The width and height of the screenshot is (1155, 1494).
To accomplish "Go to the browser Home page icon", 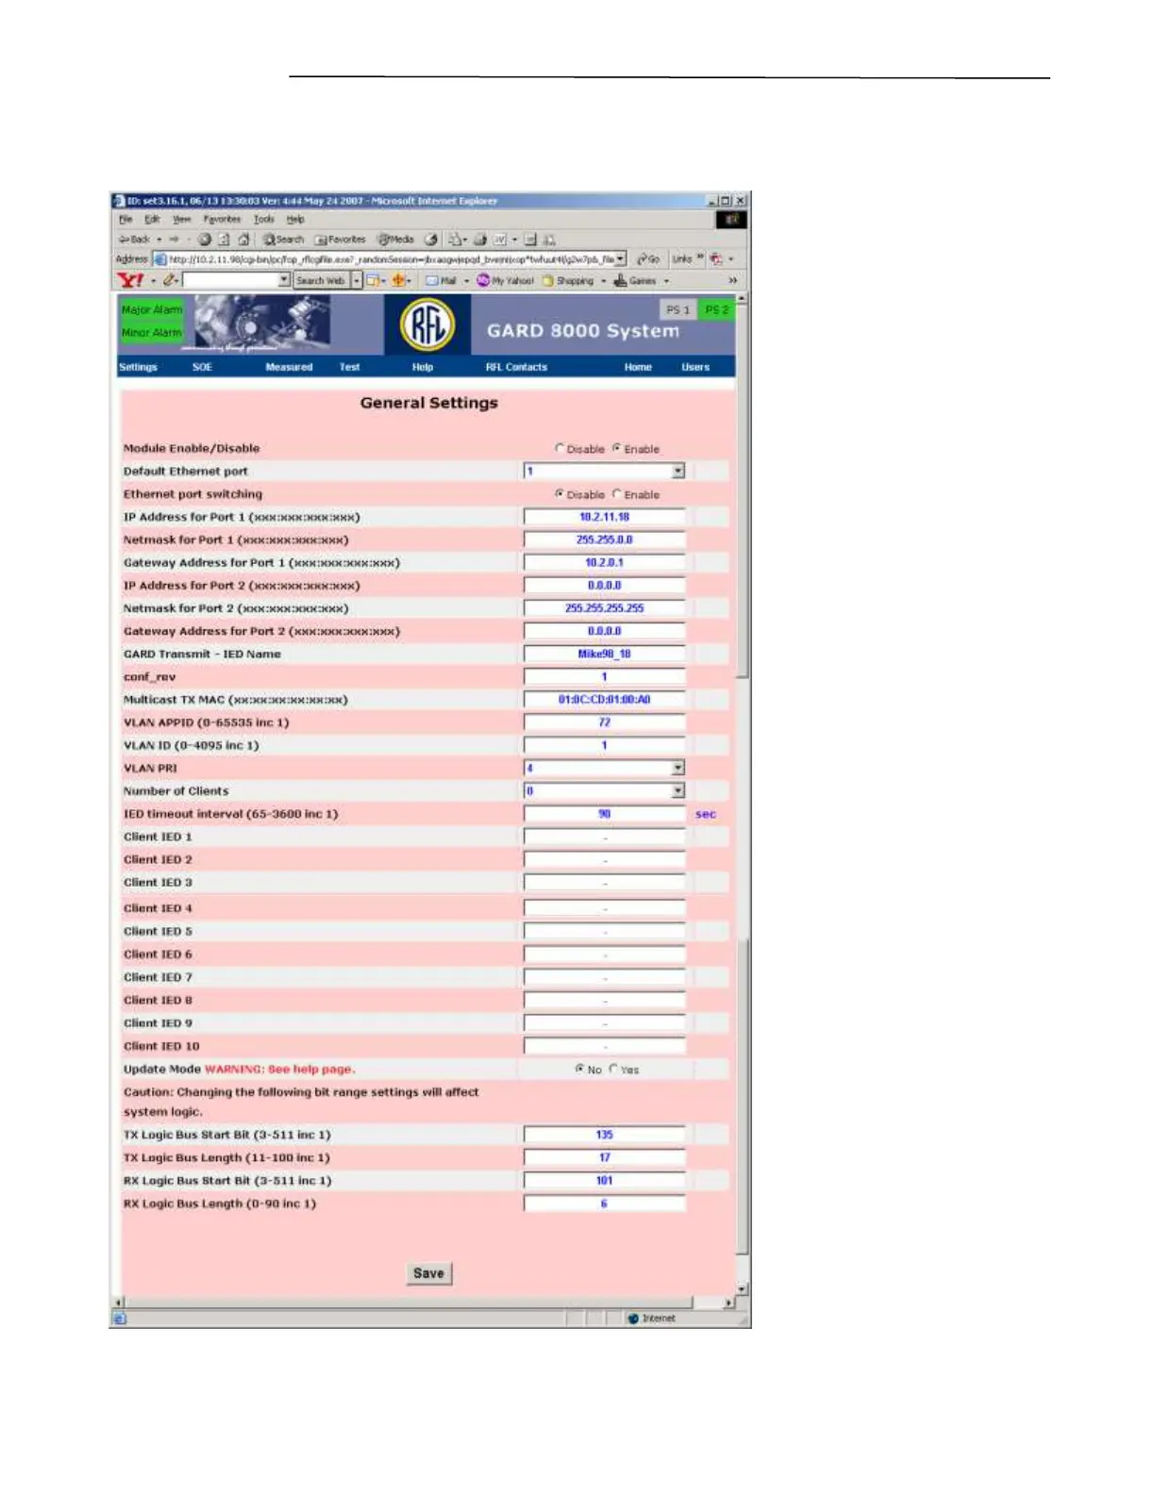I will click(243, 240).
